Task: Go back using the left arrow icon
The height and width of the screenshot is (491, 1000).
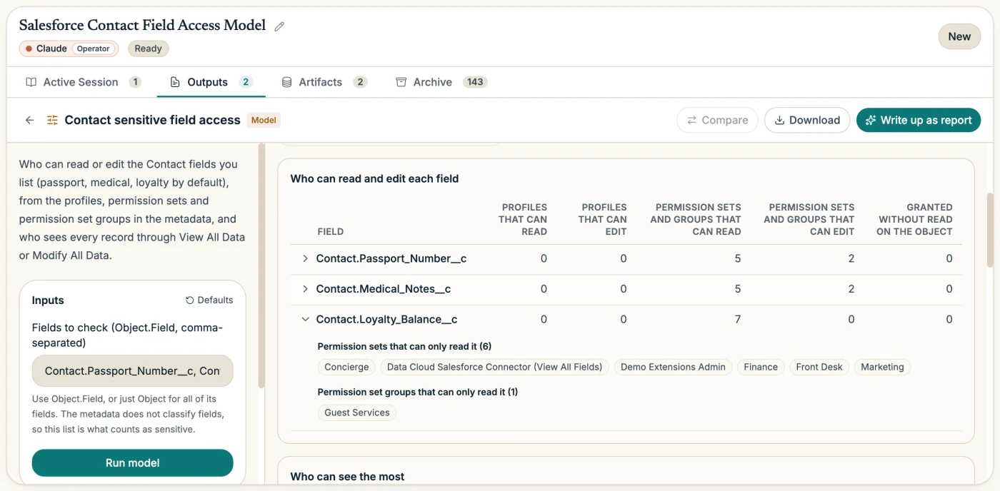Action: [x=29, y=120]
